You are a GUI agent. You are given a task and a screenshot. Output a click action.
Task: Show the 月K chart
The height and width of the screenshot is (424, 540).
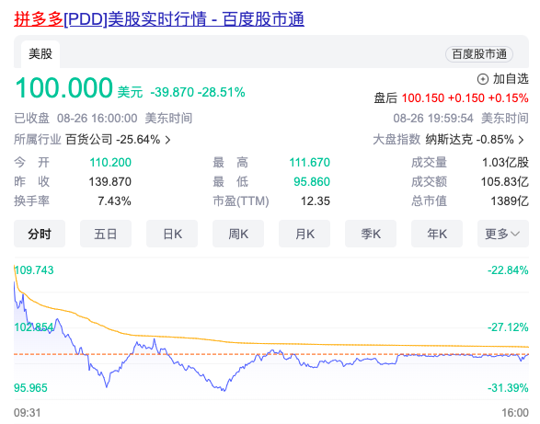[x=304, y=234]
